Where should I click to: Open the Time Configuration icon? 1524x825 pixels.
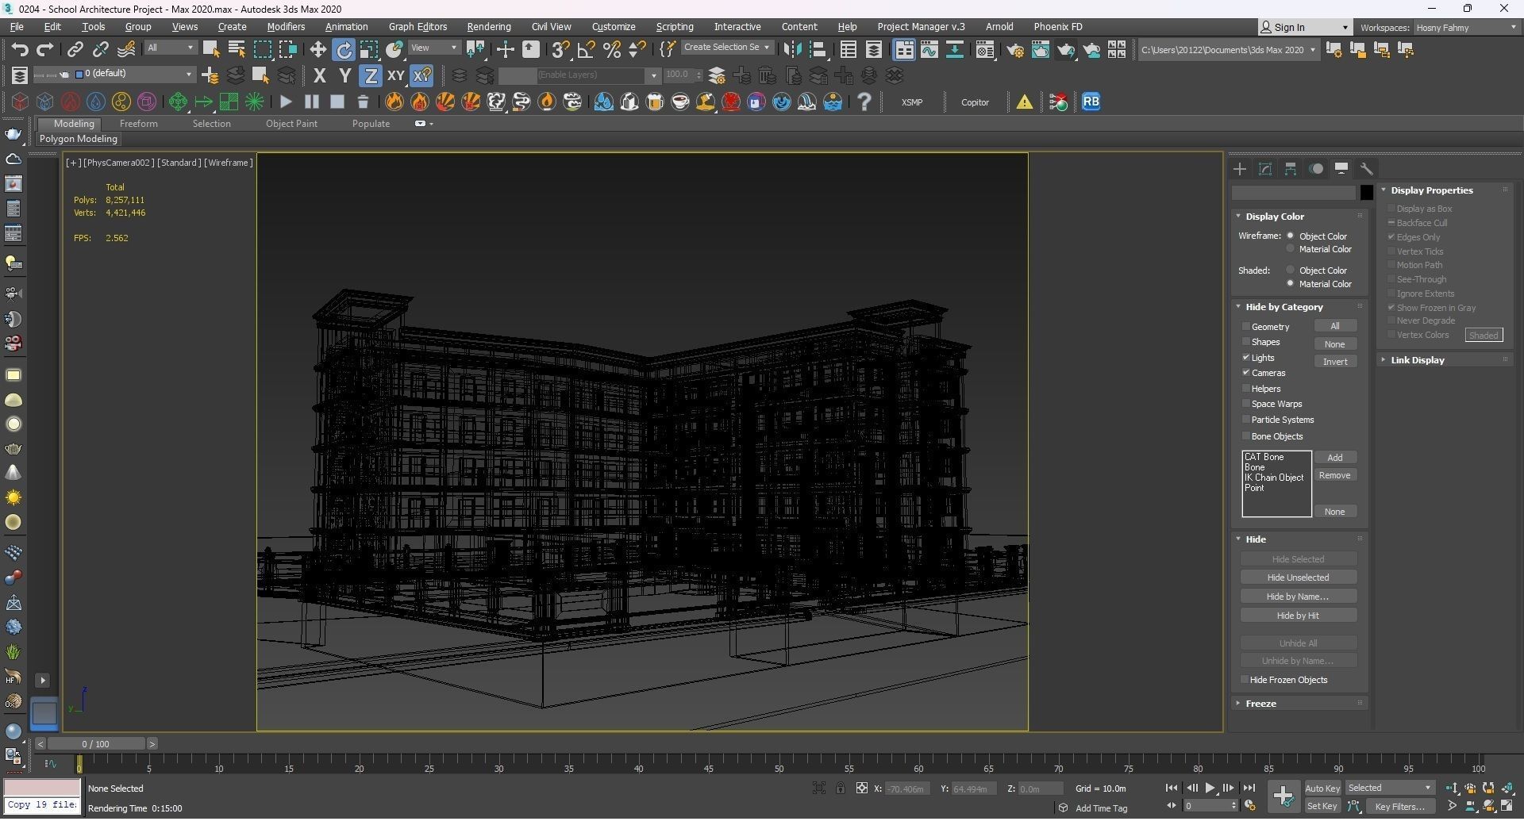pyautogui.click(x=1249, y=806)
